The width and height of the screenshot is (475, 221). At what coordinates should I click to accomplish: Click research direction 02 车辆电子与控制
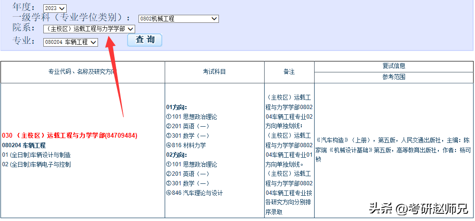tap(36, 164)
